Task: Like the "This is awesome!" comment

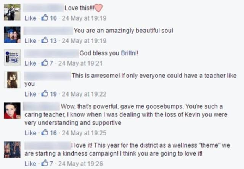Action: click(x=30, y=94)
